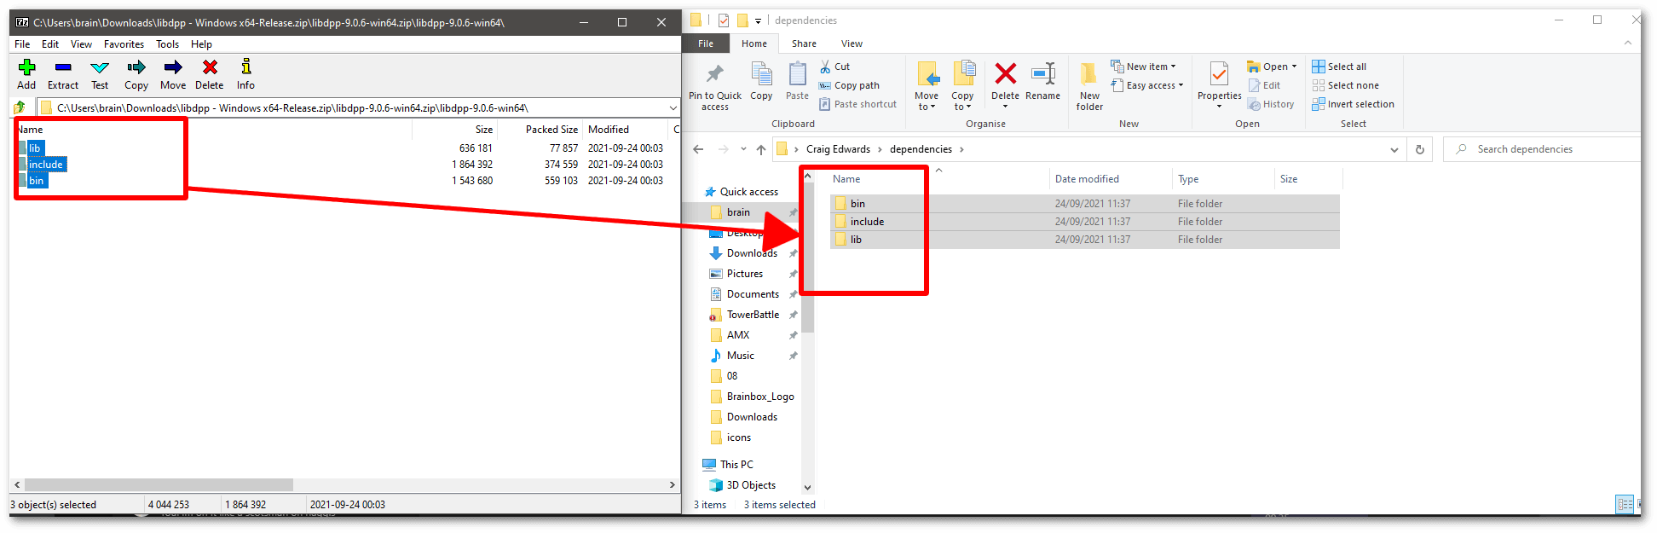Click the New folder icon

pyautogui.click(x=1088, y=75)
